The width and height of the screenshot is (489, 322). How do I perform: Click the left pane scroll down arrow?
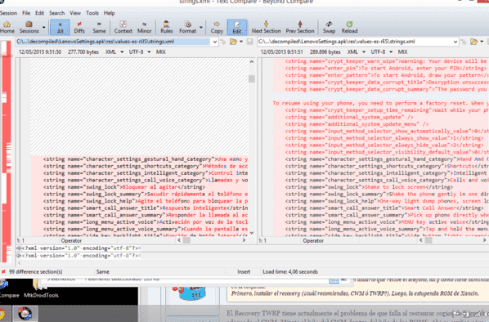coord(252,233)
